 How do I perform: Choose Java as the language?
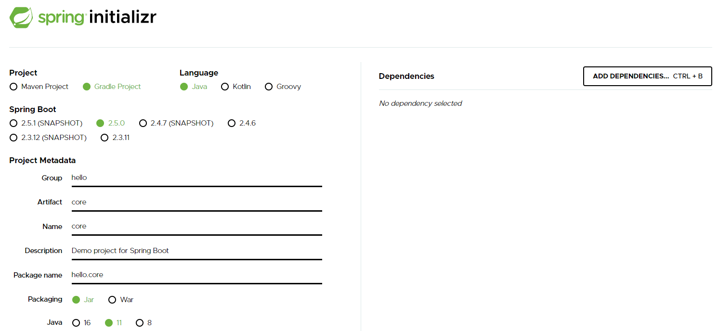194,87
